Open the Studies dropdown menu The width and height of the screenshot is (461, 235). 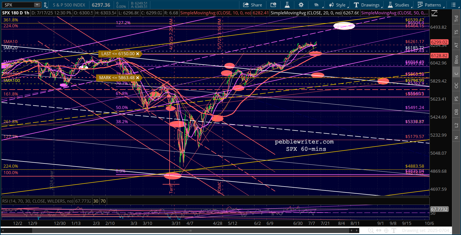point(400,5)
